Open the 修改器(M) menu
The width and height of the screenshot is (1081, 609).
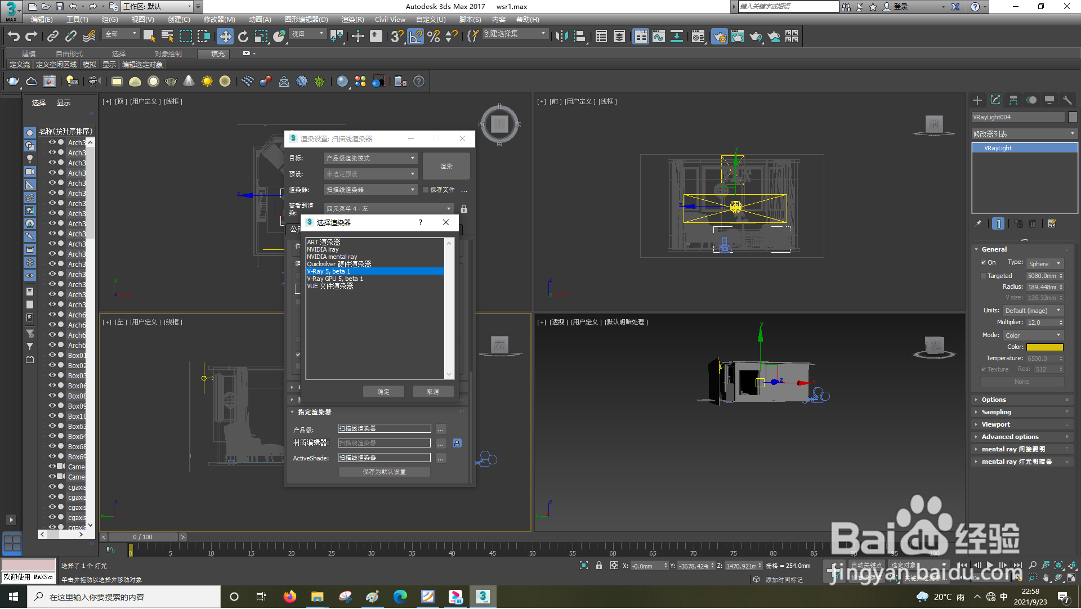point(219,20)
